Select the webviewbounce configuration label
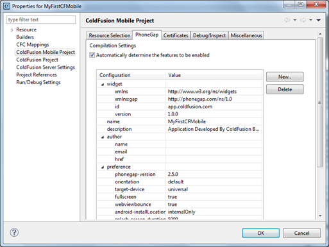The width and height of the screenshot is (329, 247). pos(133,204)
